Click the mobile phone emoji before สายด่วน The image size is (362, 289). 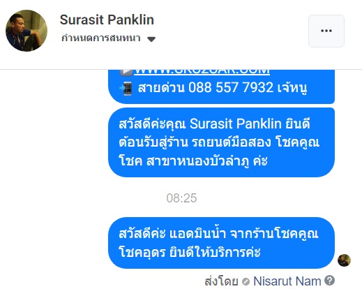126,89
